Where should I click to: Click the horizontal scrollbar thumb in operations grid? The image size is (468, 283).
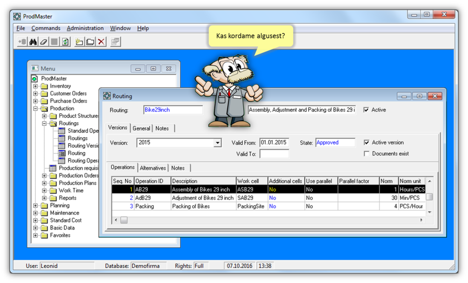tap(124, 220)
